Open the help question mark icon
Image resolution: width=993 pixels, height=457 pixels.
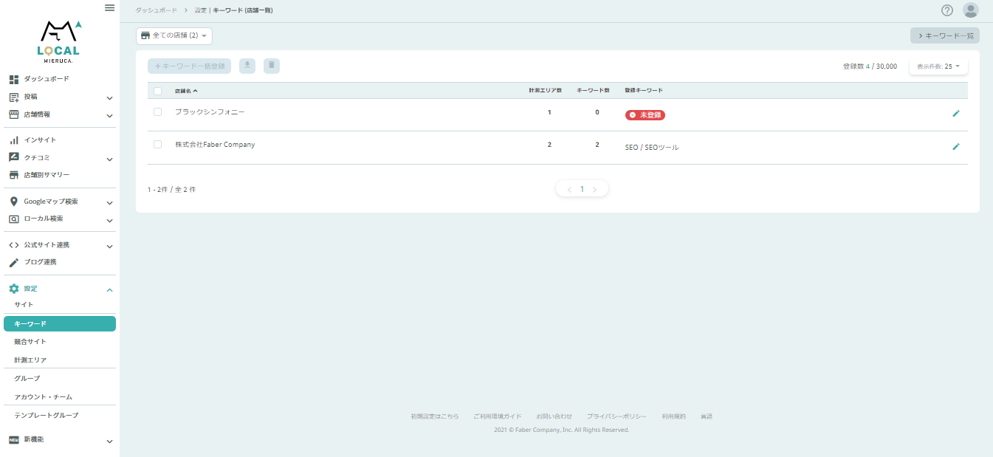coord(947,10)
